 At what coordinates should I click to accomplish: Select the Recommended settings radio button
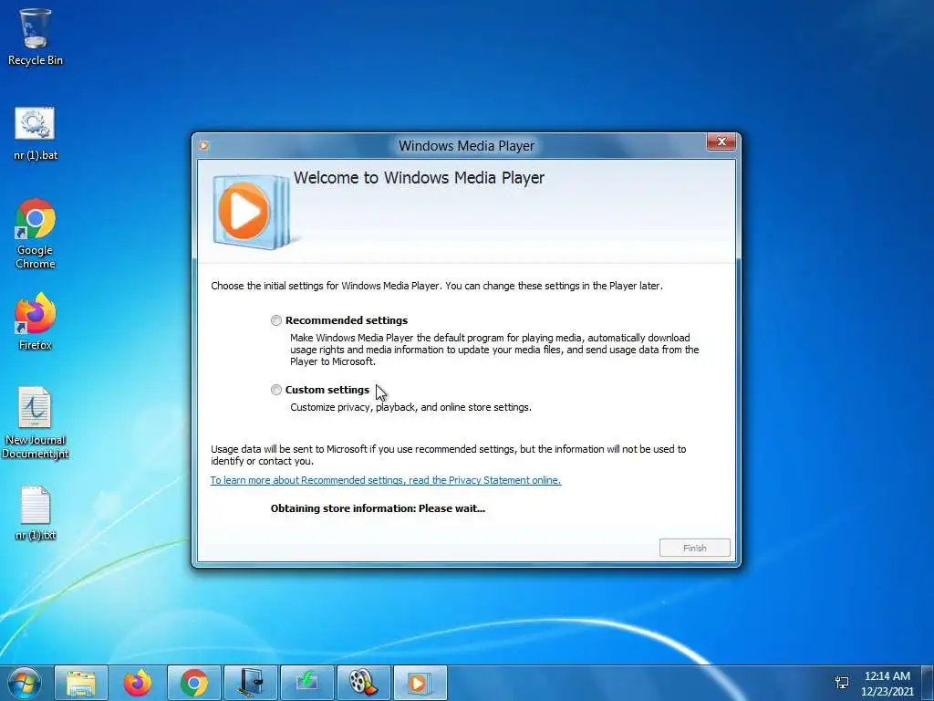coord(276,320)
